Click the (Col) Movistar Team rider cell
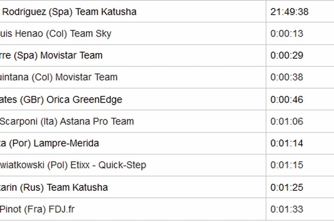This screenshot has width=334, height=222. point(59,77)
